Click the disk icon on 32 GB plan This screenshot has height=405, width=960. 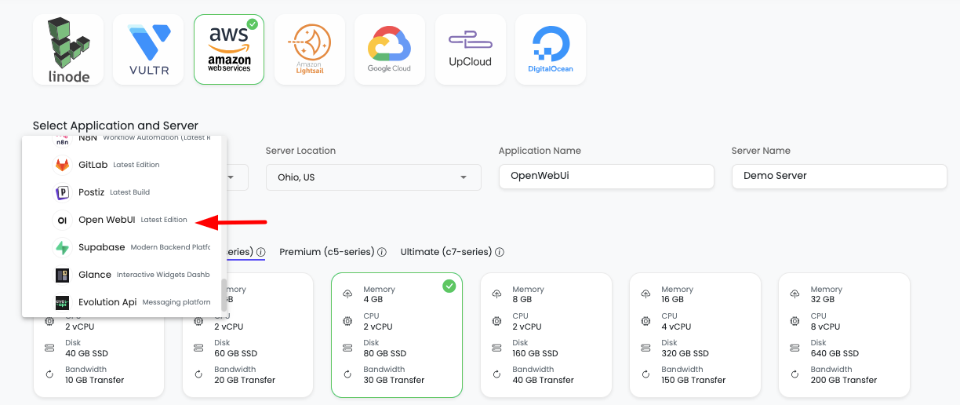point(795,348)
